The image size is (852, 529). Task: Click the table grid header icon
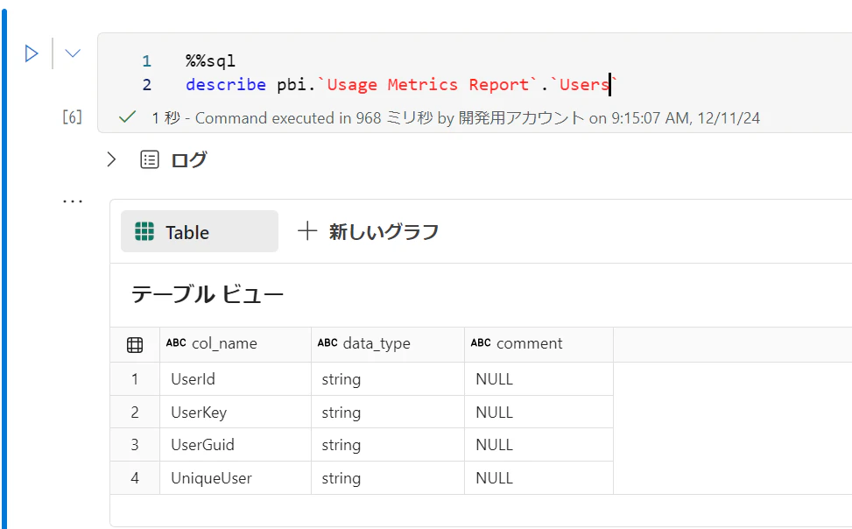point(135,345)
